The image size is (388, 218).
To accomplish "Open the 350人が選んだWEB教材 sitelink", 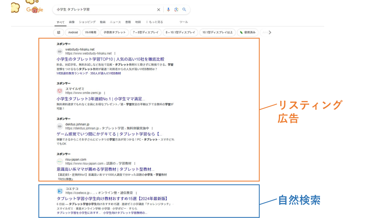I will tap(105, 73).
